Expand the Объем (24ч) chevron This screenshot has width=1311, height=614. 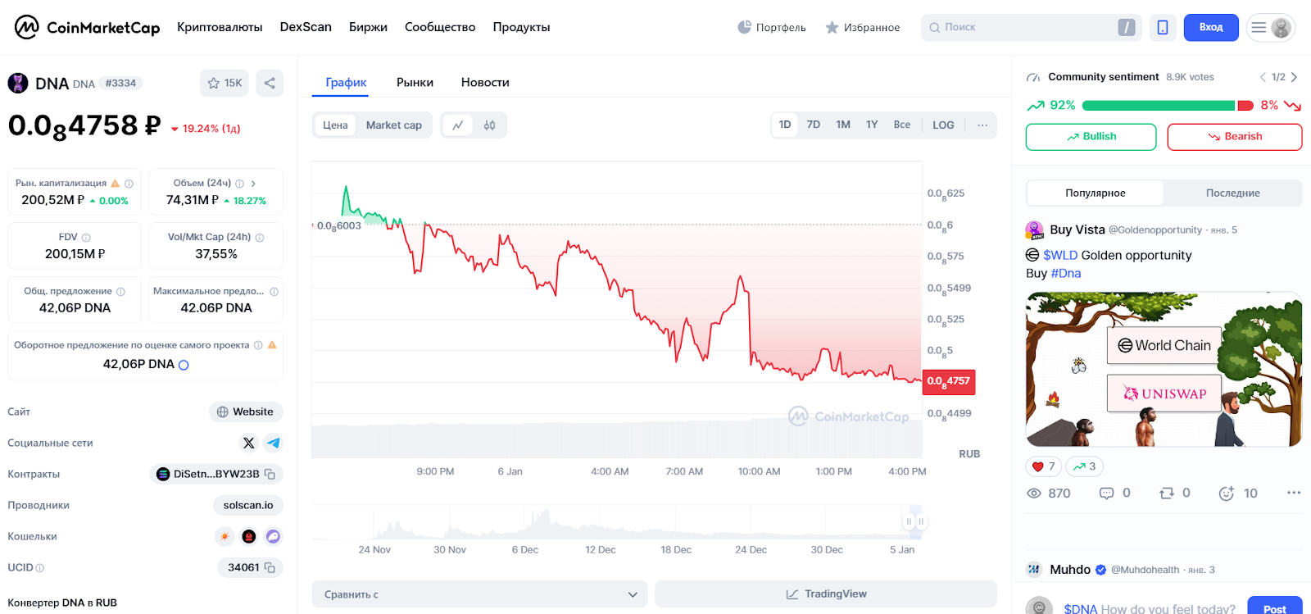coord(253,184)
